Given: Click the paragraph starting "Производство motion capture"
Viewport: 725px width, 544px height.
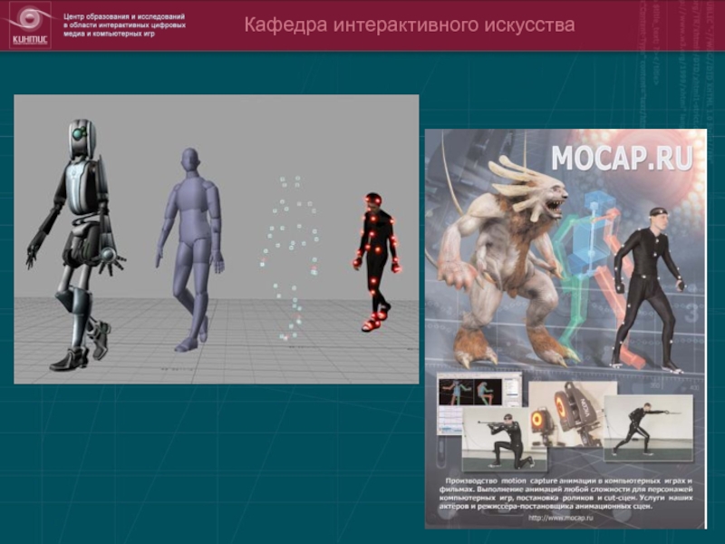Looking at the screenshot, I should 565,493.
